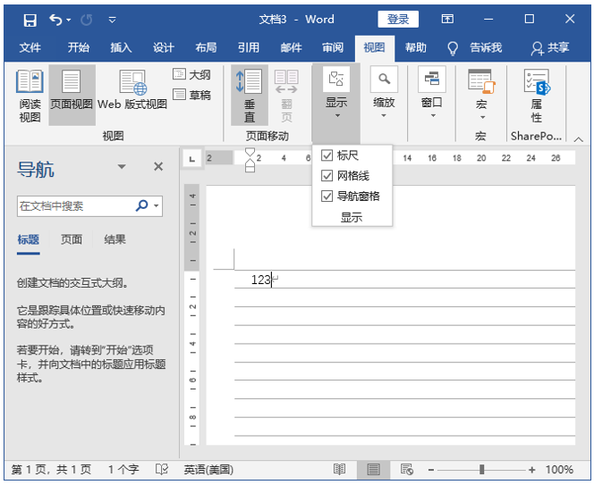Click the search magnifier in the navigation pane
The width and height of the screenshot is (594, 485).
(142, 205)
